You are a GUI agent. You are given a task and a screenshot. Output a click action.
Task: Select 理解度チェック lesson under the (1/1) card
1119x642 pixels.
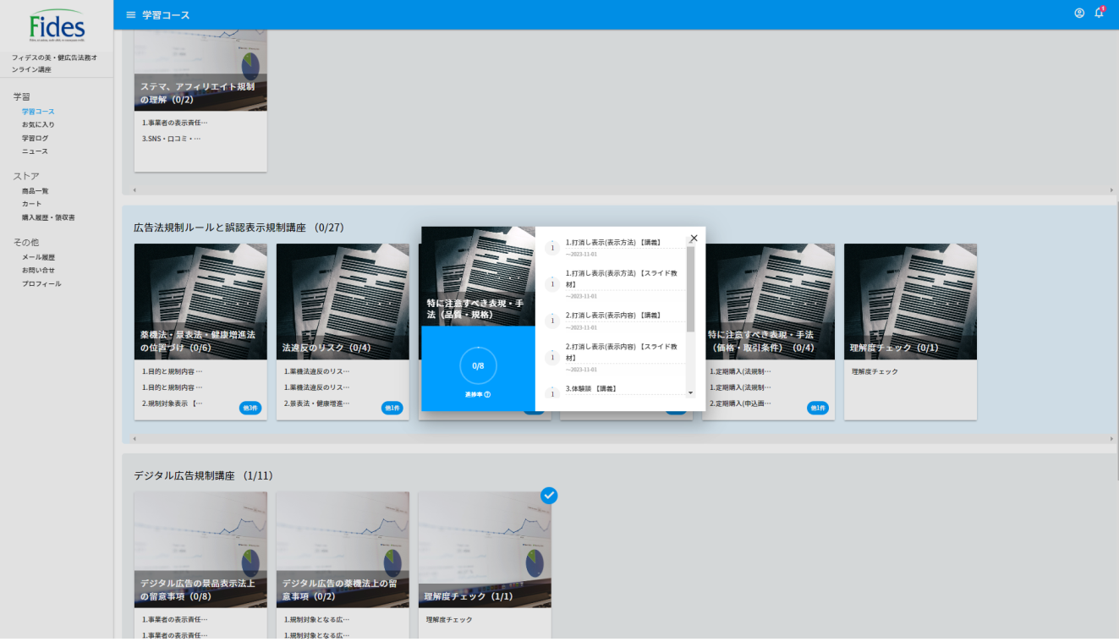click(x=449, y=619)
